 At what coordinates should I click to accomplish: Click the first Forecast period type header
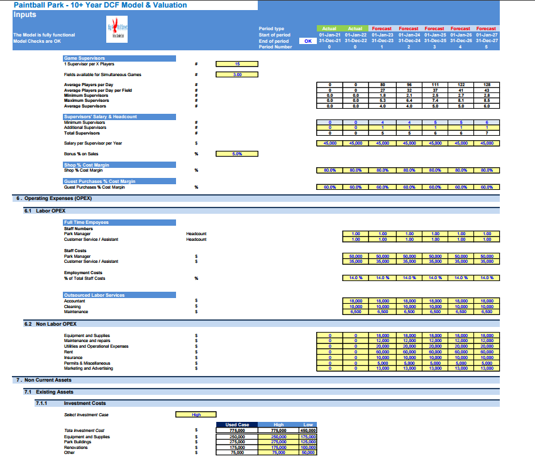[x=382, y=29]
